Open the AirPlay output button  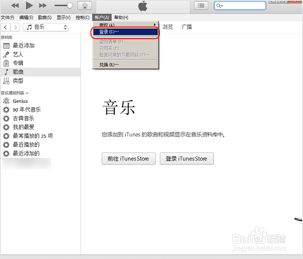(x=84, y=6)
